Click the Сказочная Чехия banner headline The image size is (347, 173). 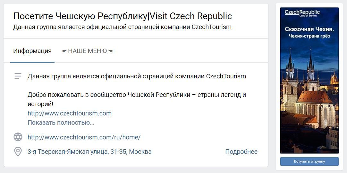tap(309, 29)
